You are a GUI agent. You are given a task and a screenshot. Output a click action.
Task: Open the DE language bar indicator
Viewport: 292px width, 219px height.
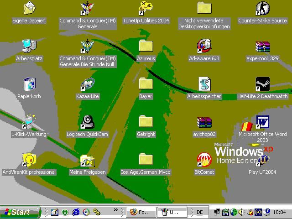click(x=200, y=212)
